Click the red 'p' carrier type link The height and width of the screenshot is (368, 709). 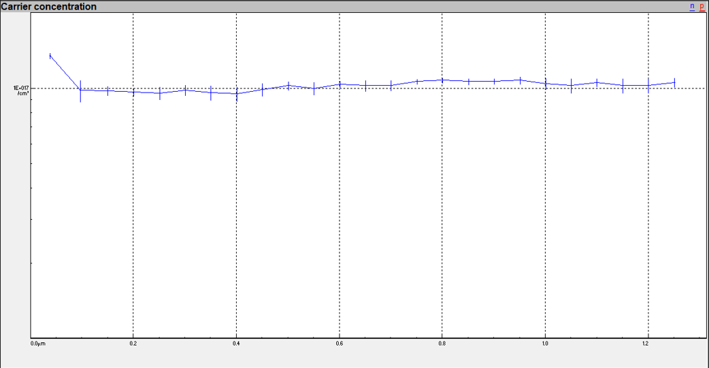702,6
